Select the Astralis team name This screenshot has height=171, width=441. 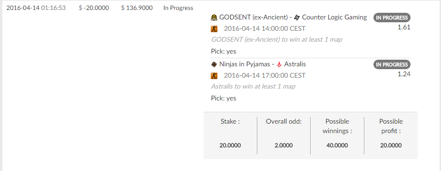[295, 64]
